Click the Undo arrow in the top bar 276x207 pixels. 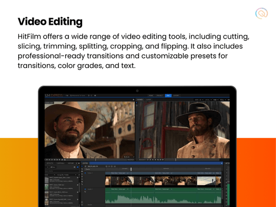tap(88, 95)
